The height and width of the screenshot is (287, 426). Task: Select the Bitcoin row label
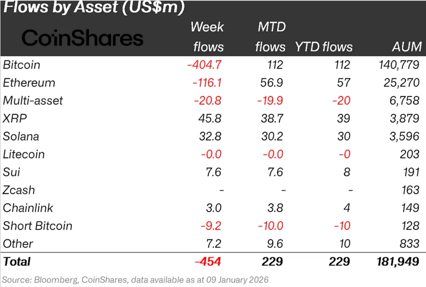(22, 65)
